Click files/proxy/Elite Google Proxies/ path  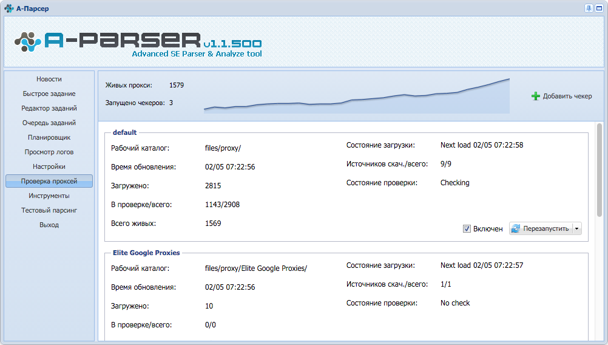(256, 268)
